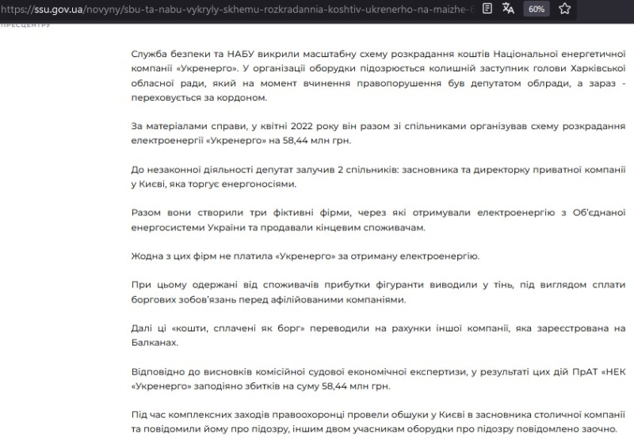Click the paragraph starting 'При цьому одержані'
This screenshot has width=634, height=441.
click(x=379, y=292)
